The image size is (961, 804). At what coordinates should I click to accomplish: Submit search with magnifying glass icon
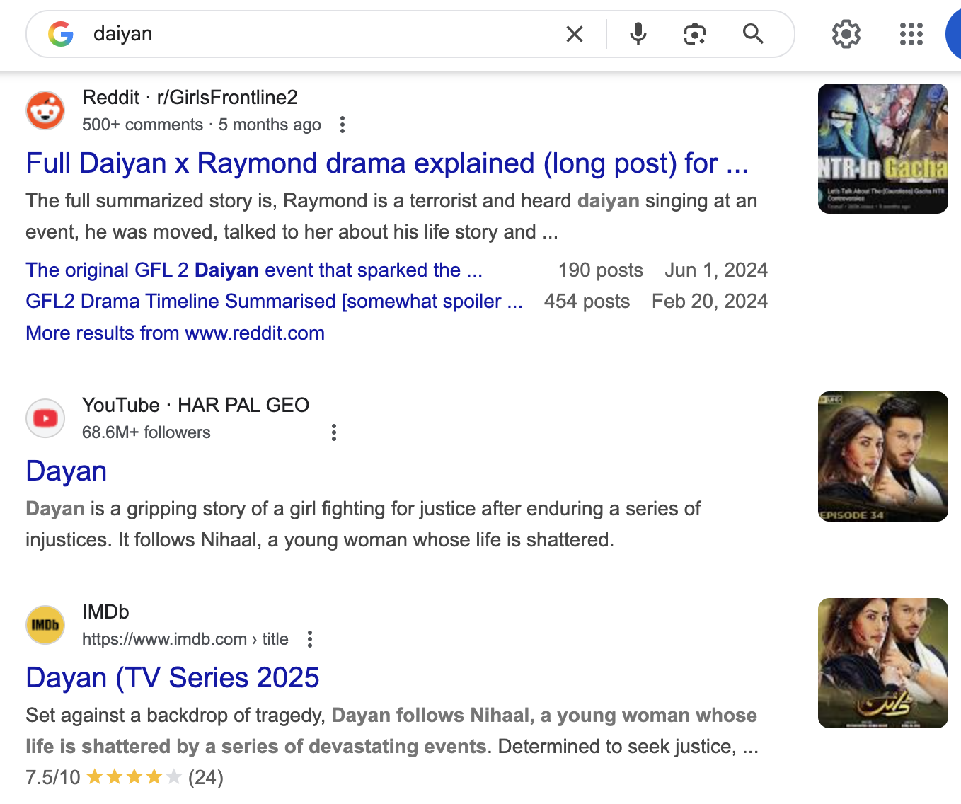click(x=753, y=34)
